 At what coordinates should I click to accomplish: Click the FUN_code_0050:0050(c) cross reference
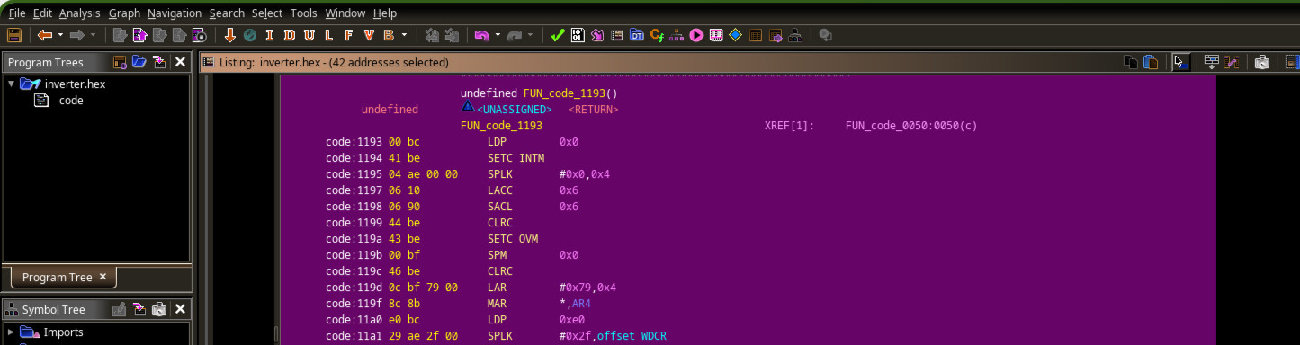(x=911, y=126)
